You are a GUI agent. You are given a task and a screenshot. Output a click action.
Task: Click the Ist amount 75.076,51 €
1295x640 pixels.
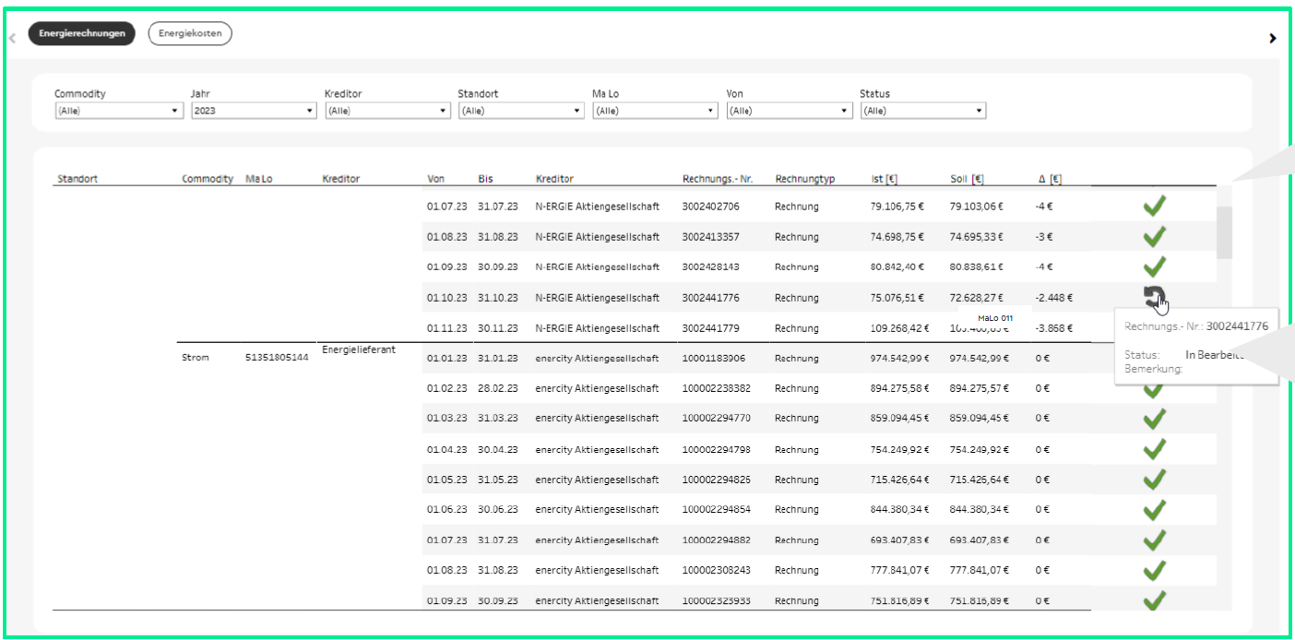pos(899,298)
